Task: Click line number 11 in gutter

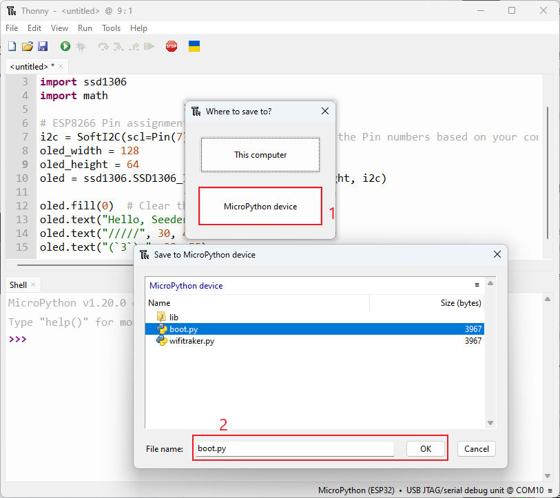Action: [22, 192]
